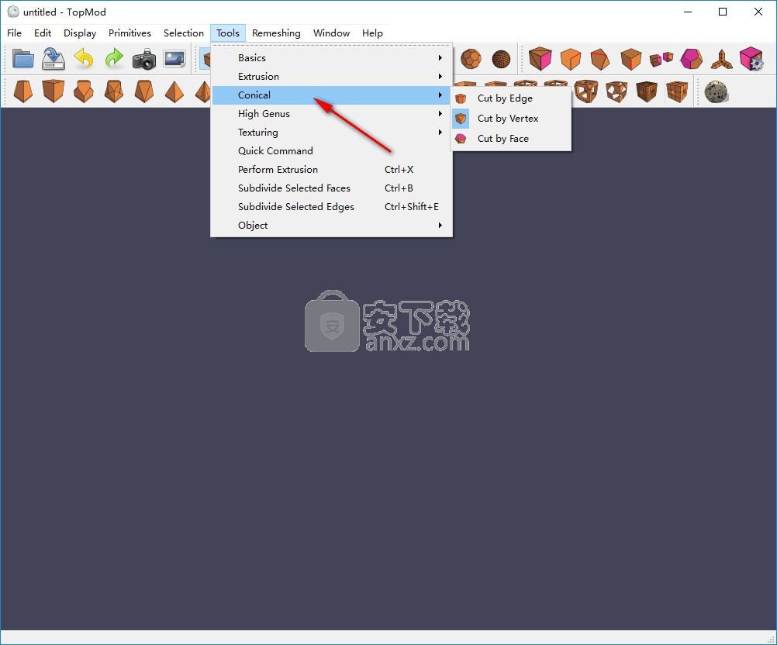Choose Subdivide Selected Edges

(332, 206)
